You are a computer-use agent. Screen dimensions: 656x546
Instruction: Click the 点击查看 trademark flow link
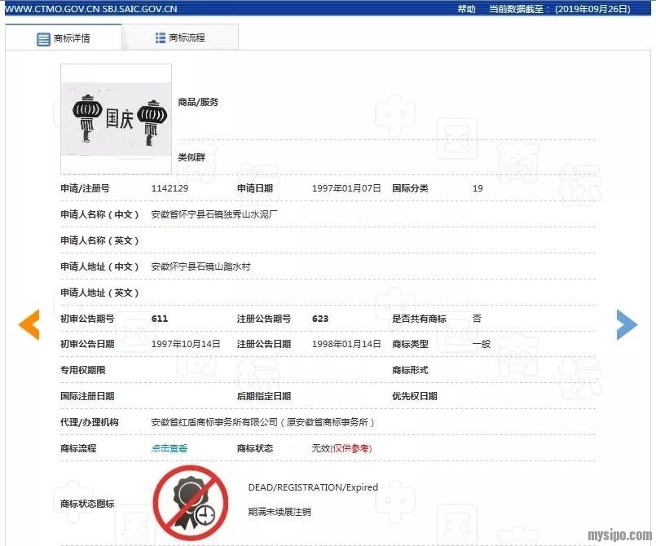(170, 448)
